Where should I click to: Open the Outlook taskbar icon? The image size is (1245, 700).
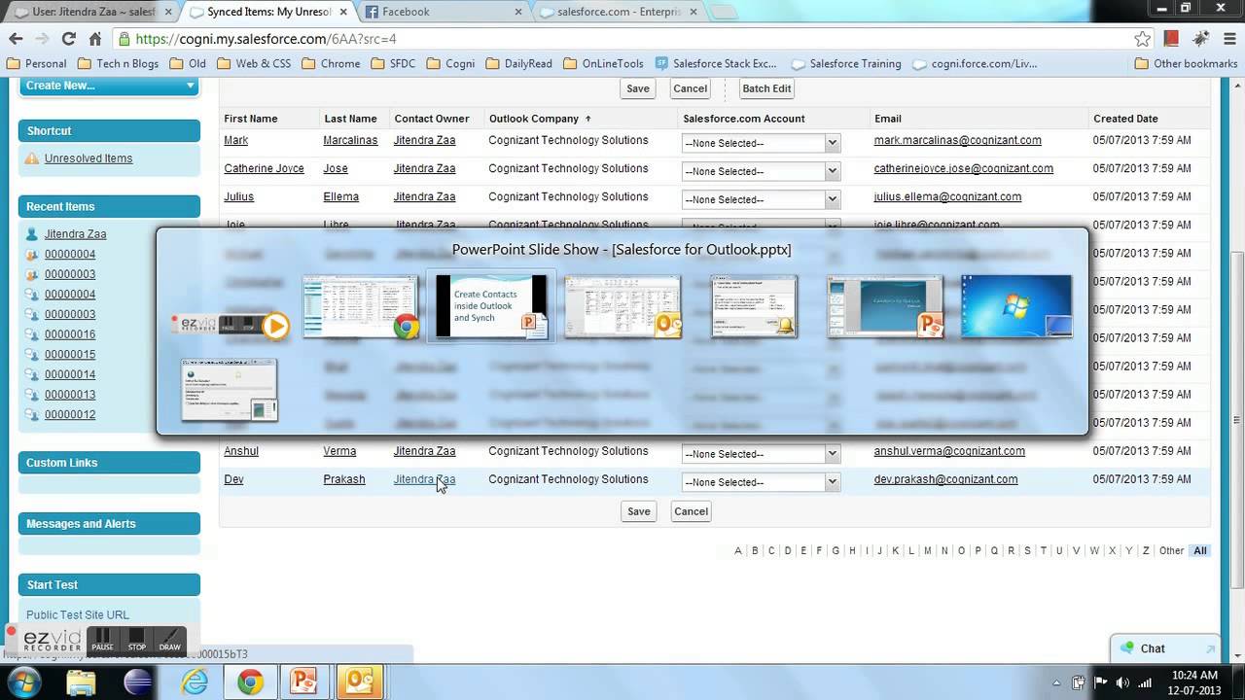pos(358,682)
